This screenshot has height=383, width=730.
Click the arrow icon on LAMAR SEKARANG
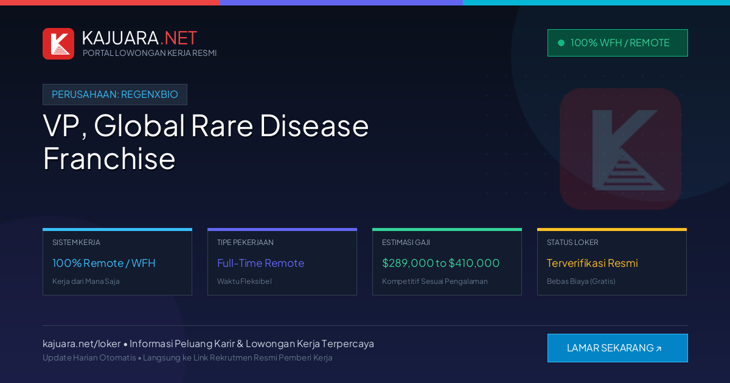[659, 348]
